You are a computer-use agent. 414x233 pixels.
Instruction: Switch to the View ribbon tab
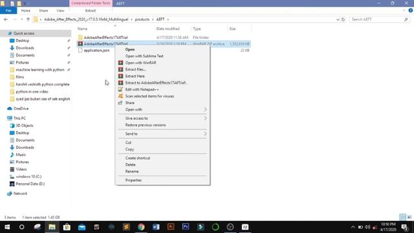[60, 10]
